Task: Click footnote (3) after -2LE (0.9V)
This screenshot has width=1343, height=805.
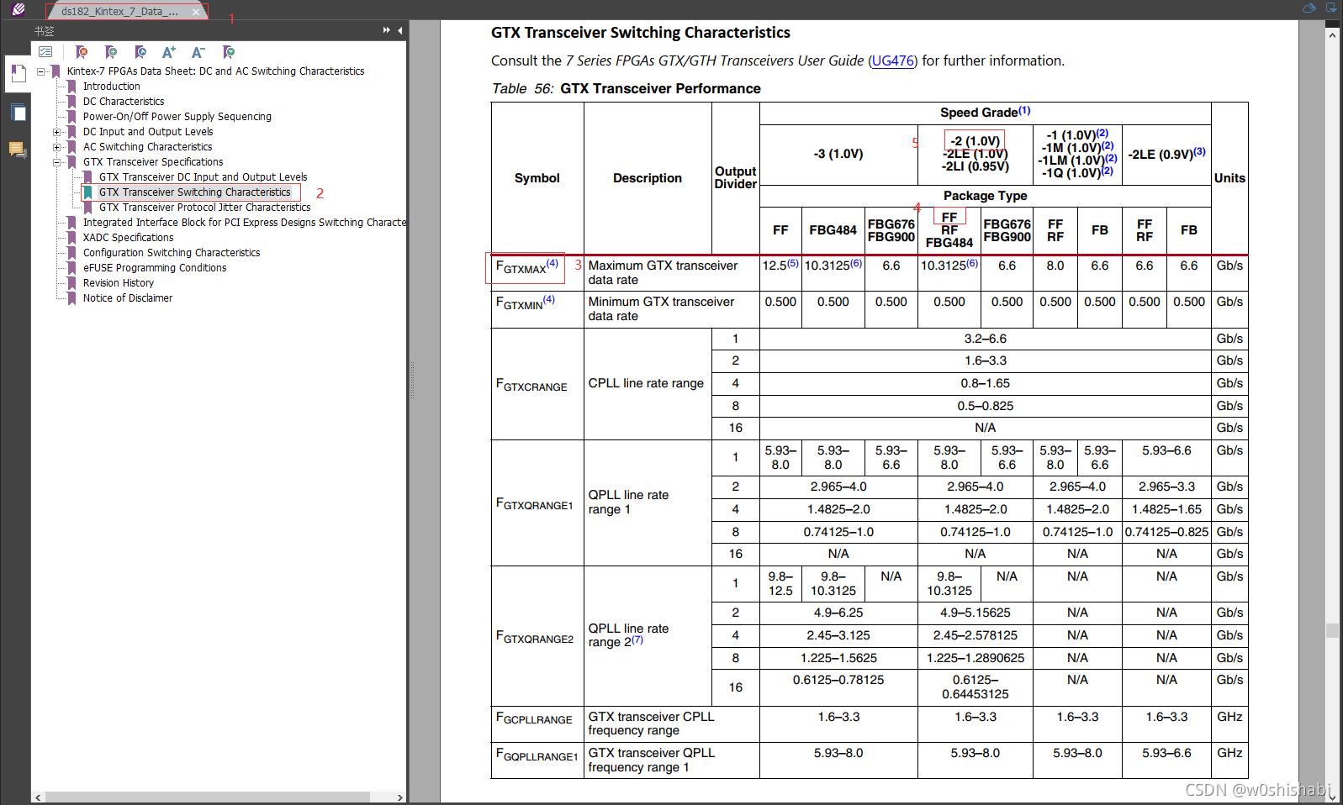Action: (x=1199, y=151)
